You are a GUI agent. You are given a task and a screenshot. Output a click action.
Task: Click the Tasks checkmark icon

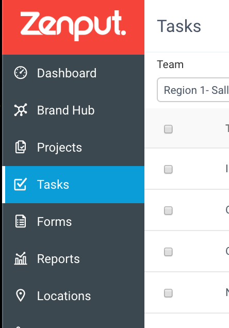click(21, 184)
